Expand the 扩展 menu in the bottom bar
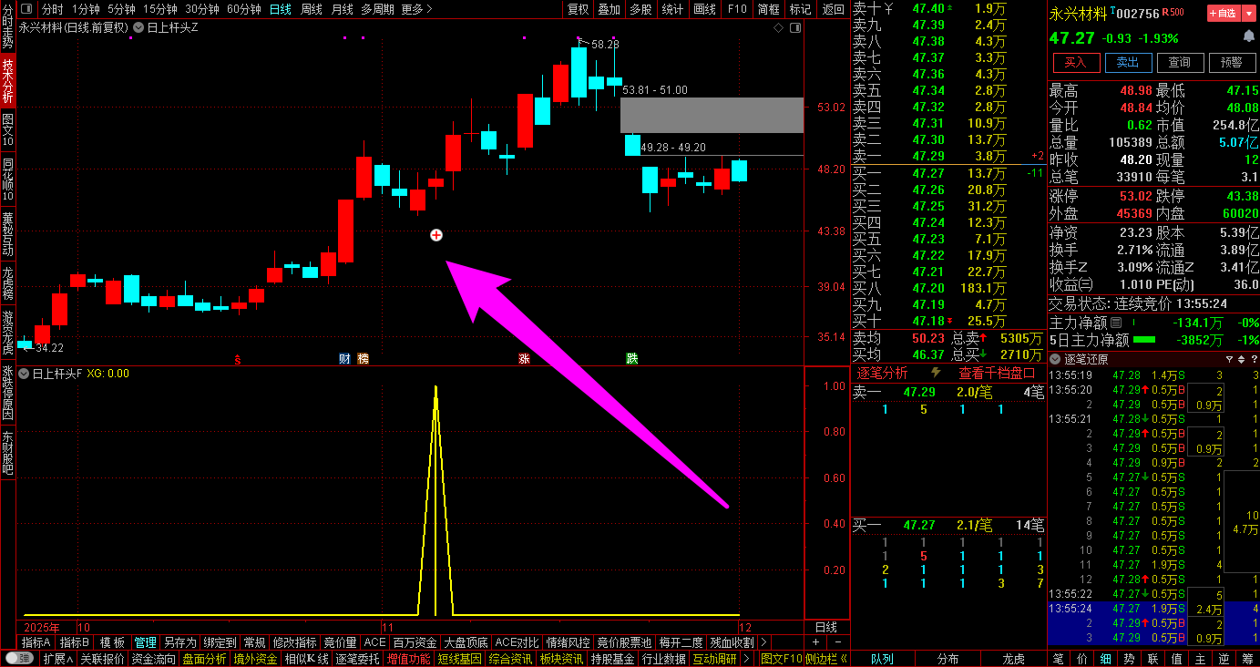This screenshot has height=667, width=1260. (57, 659)
